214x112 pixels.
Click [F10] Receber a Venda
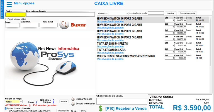point(126,109)
